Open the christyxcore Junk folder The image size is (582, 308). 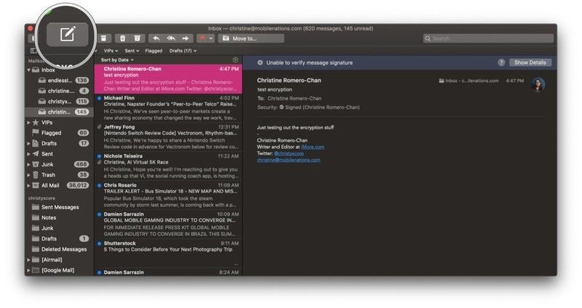(60, 228)
